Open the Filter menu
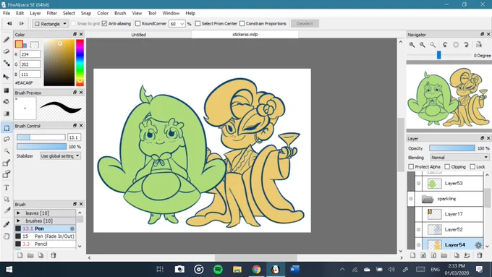This screenshot has height=277, width=492. [52, 13]
